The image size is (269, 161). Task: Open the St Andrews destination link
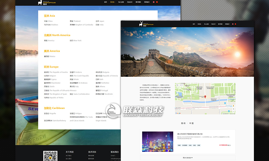pos(79,83)
